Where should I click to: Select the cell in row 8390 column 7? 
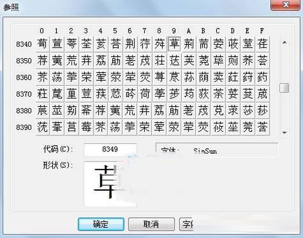click(145, 127)
